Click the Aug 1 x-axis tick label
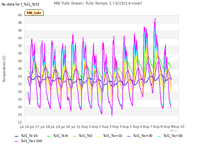Image resolution: width=197 pixels, height=147 pixels. (x=86, y=126)
